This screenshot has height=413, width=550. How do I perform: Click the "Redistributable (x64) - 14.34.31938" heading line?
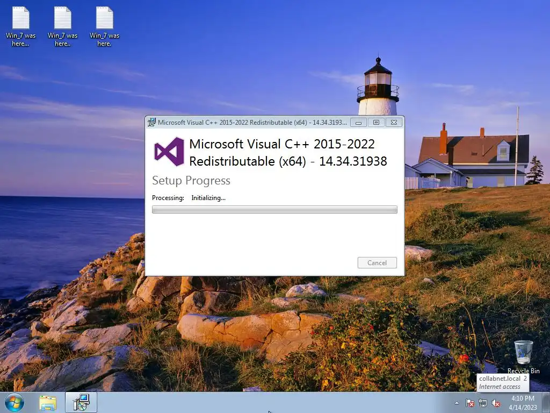tap(288, 161)
